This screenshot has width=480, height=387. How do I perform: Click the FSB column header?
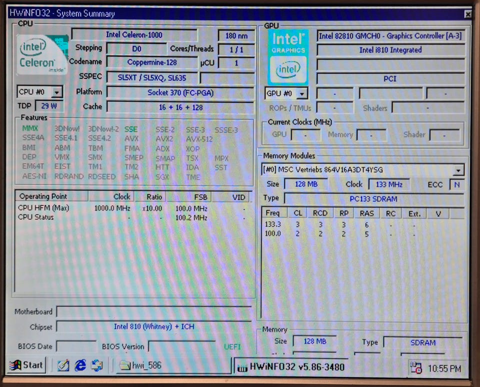(x=188, y=197)
